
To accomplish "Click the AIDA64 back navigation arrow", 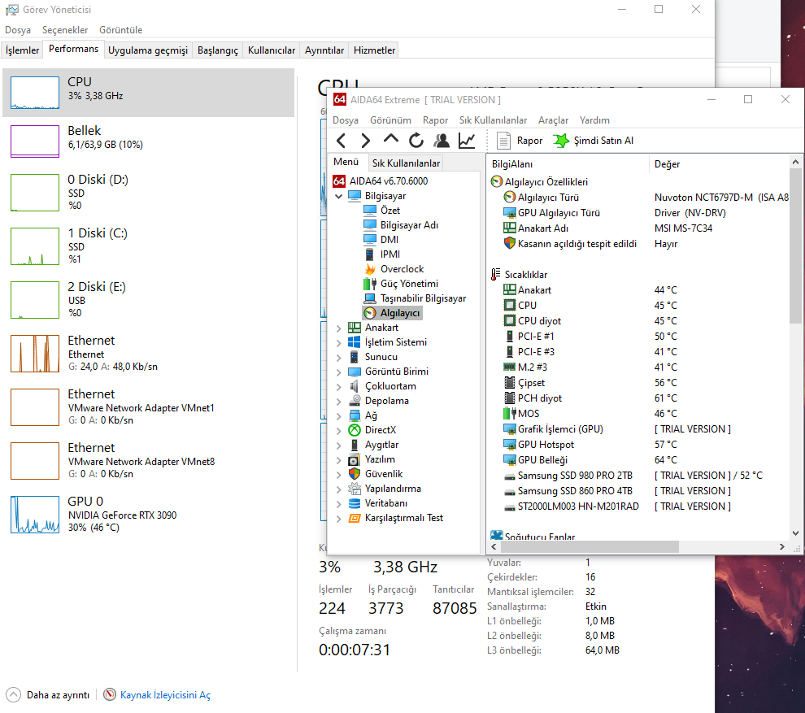I will [x=341, y=141].
